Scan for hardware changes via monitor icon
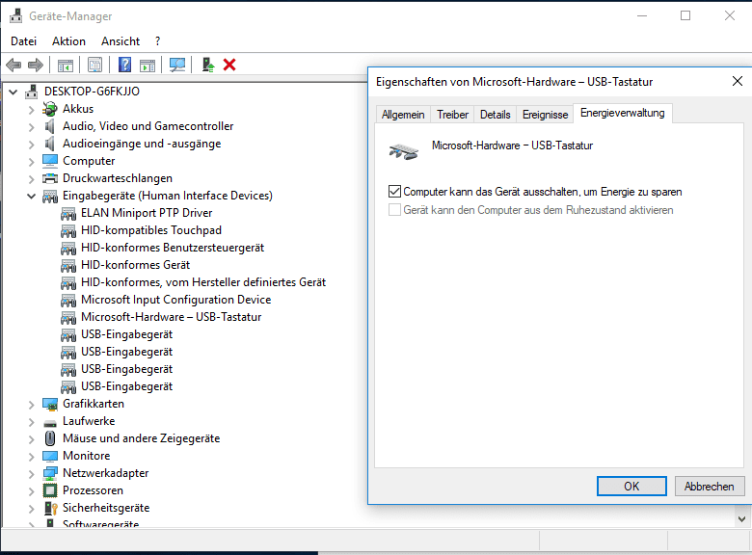This screenshot has height=555, width=752. tap(177, 65)
